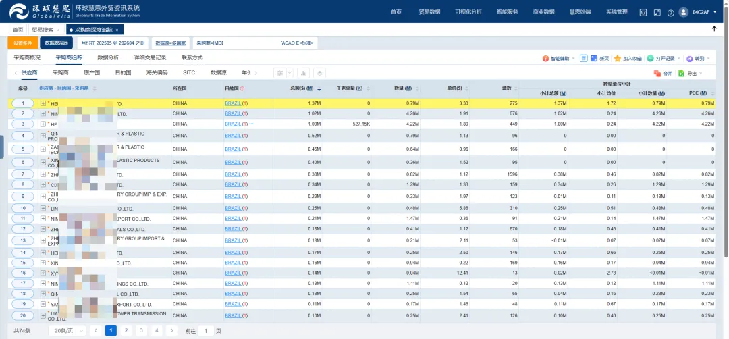This screenshot has width=729, height=339.
Task: Click the layers stack icon
Action: click(x=319, y=73)
